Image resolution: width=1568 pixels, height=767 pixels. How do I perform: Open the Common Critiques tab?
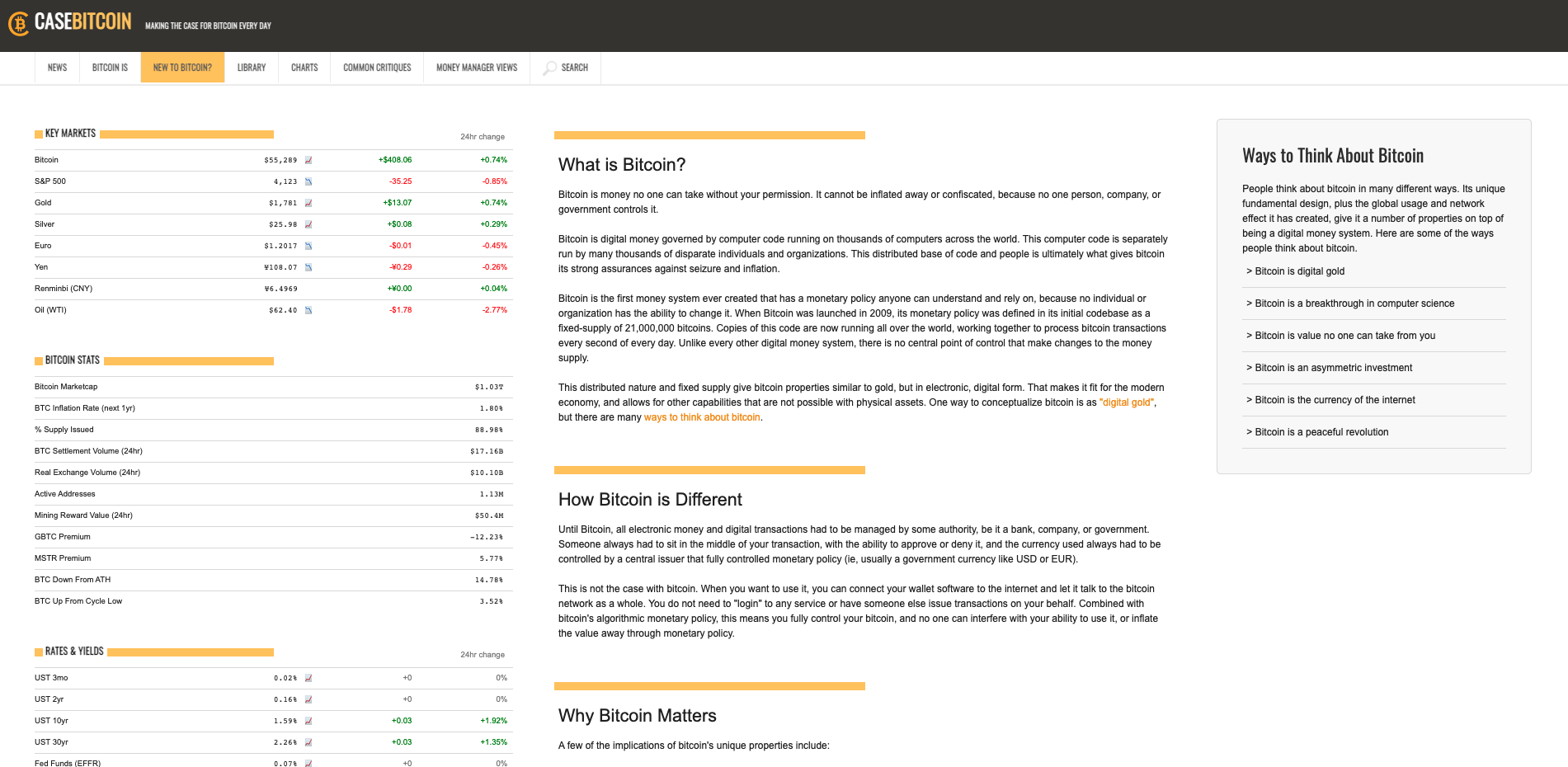tap(377, 68)
